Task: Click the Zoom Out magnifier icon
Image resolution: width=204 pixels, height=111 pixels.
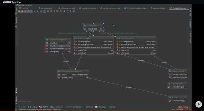Action: pos(51,11)
